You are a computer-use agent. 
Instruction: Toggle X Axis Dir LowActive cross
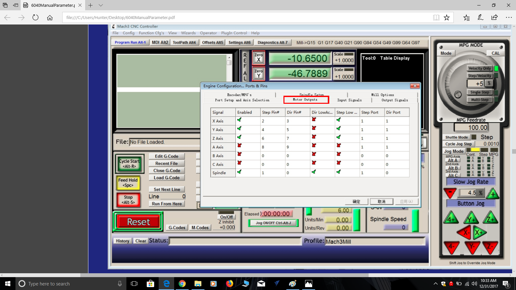(314, 119)
